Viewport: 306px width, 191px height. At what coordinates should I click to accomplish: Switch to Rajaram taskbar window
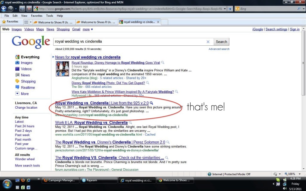pos(98,180)
